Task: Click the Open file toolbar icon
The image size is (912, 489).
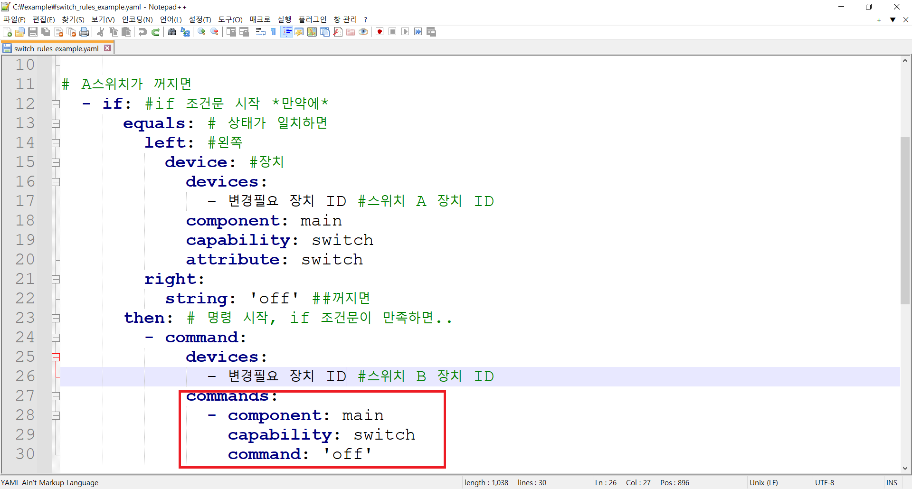Action: pos(20,32)
